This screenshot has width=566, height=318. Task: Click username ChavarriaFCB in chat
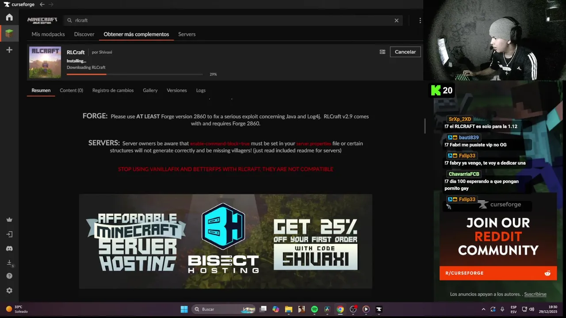(464, 174)
